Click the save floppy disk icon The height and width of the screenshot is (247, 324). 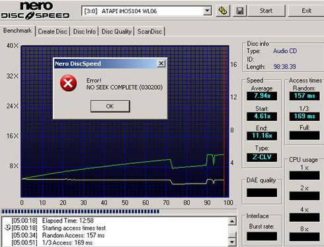(x=239, y=11)
